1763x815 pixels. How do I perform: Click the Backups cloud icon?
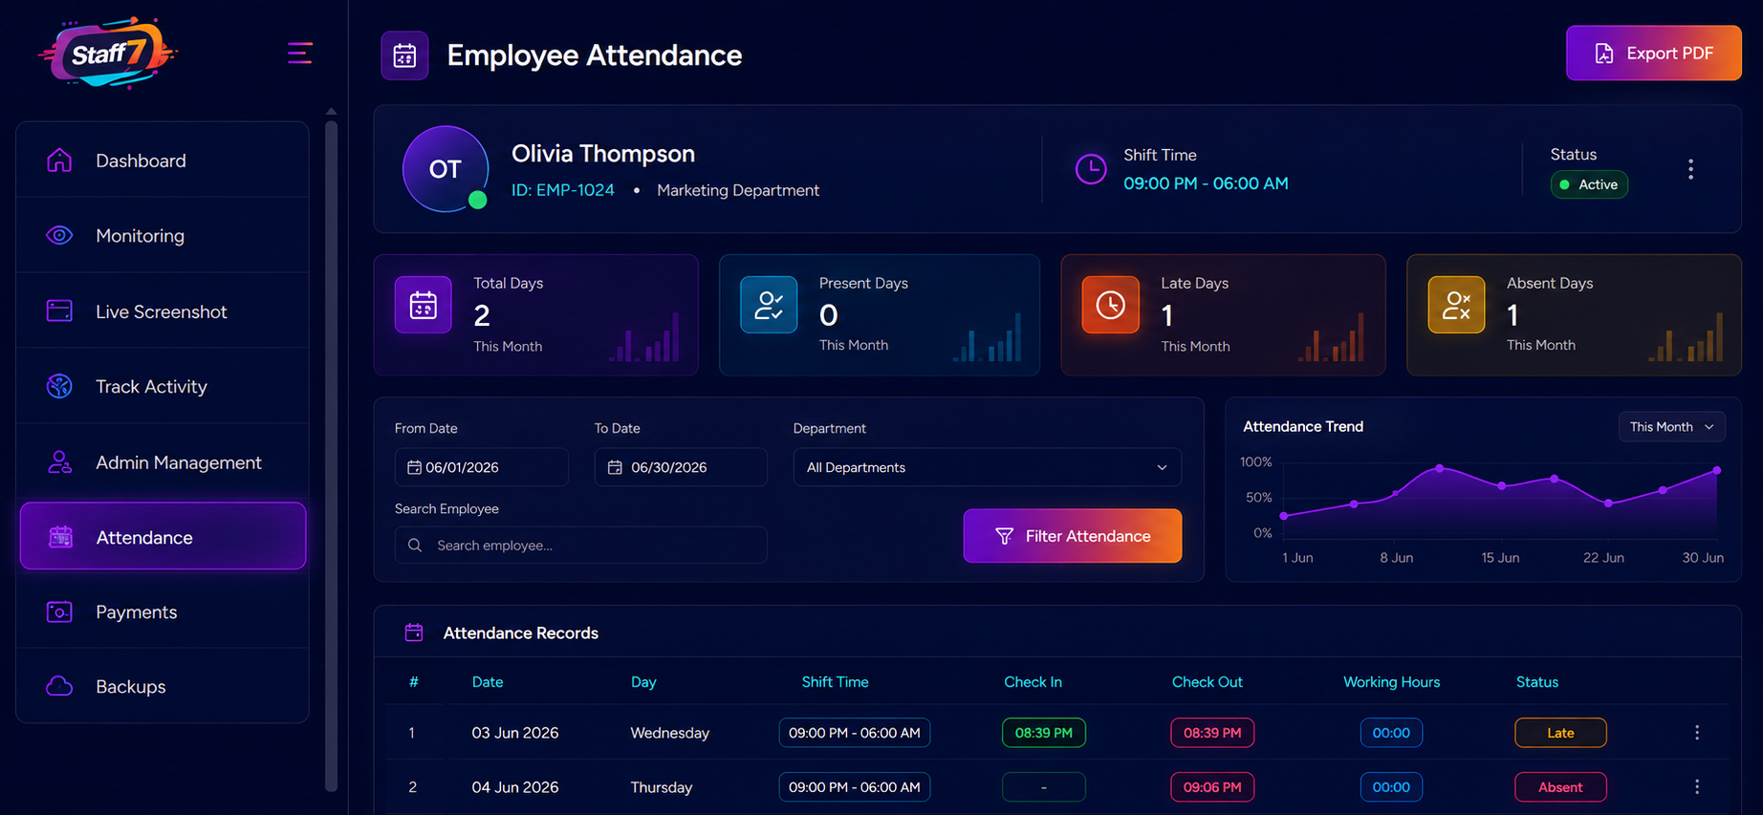[59, 686]
